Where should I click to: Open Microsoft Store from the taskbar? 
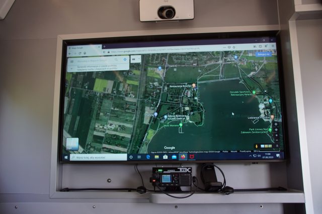click(x=166, y=157)
